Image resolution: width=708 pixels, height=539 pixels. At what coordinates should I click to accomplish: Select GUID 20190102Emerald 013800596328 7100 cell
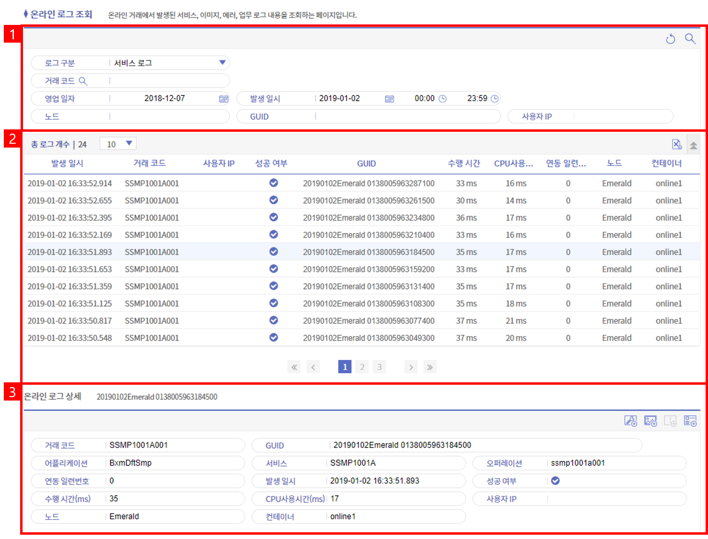tap(368, 183)
